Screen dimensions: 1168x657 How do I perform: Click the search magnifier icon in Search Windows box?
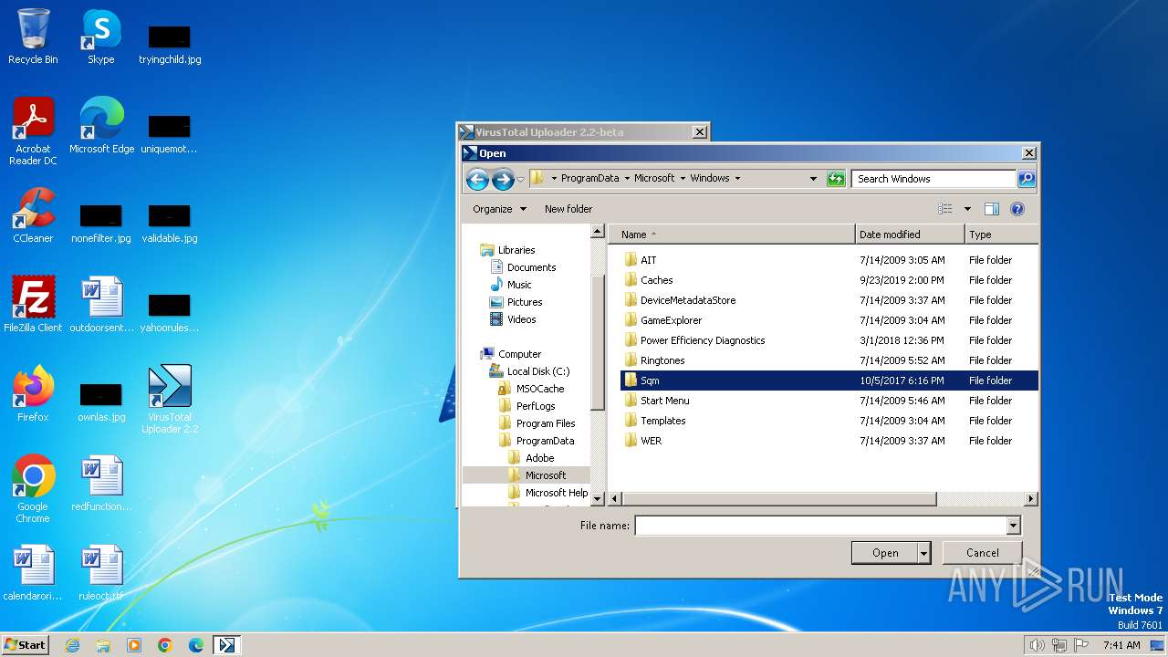point(1027,179)
